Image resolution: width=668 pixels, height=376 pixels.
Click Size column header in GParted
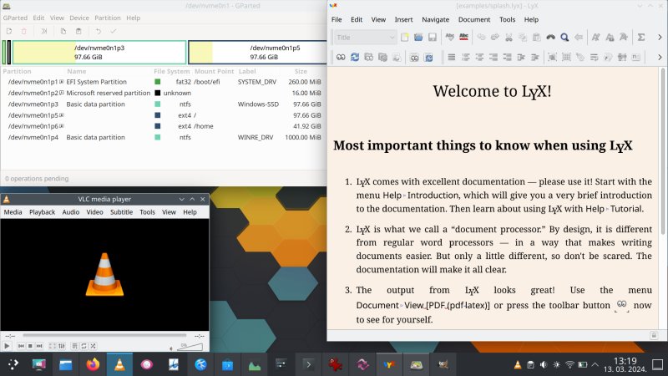pos(301,71)
